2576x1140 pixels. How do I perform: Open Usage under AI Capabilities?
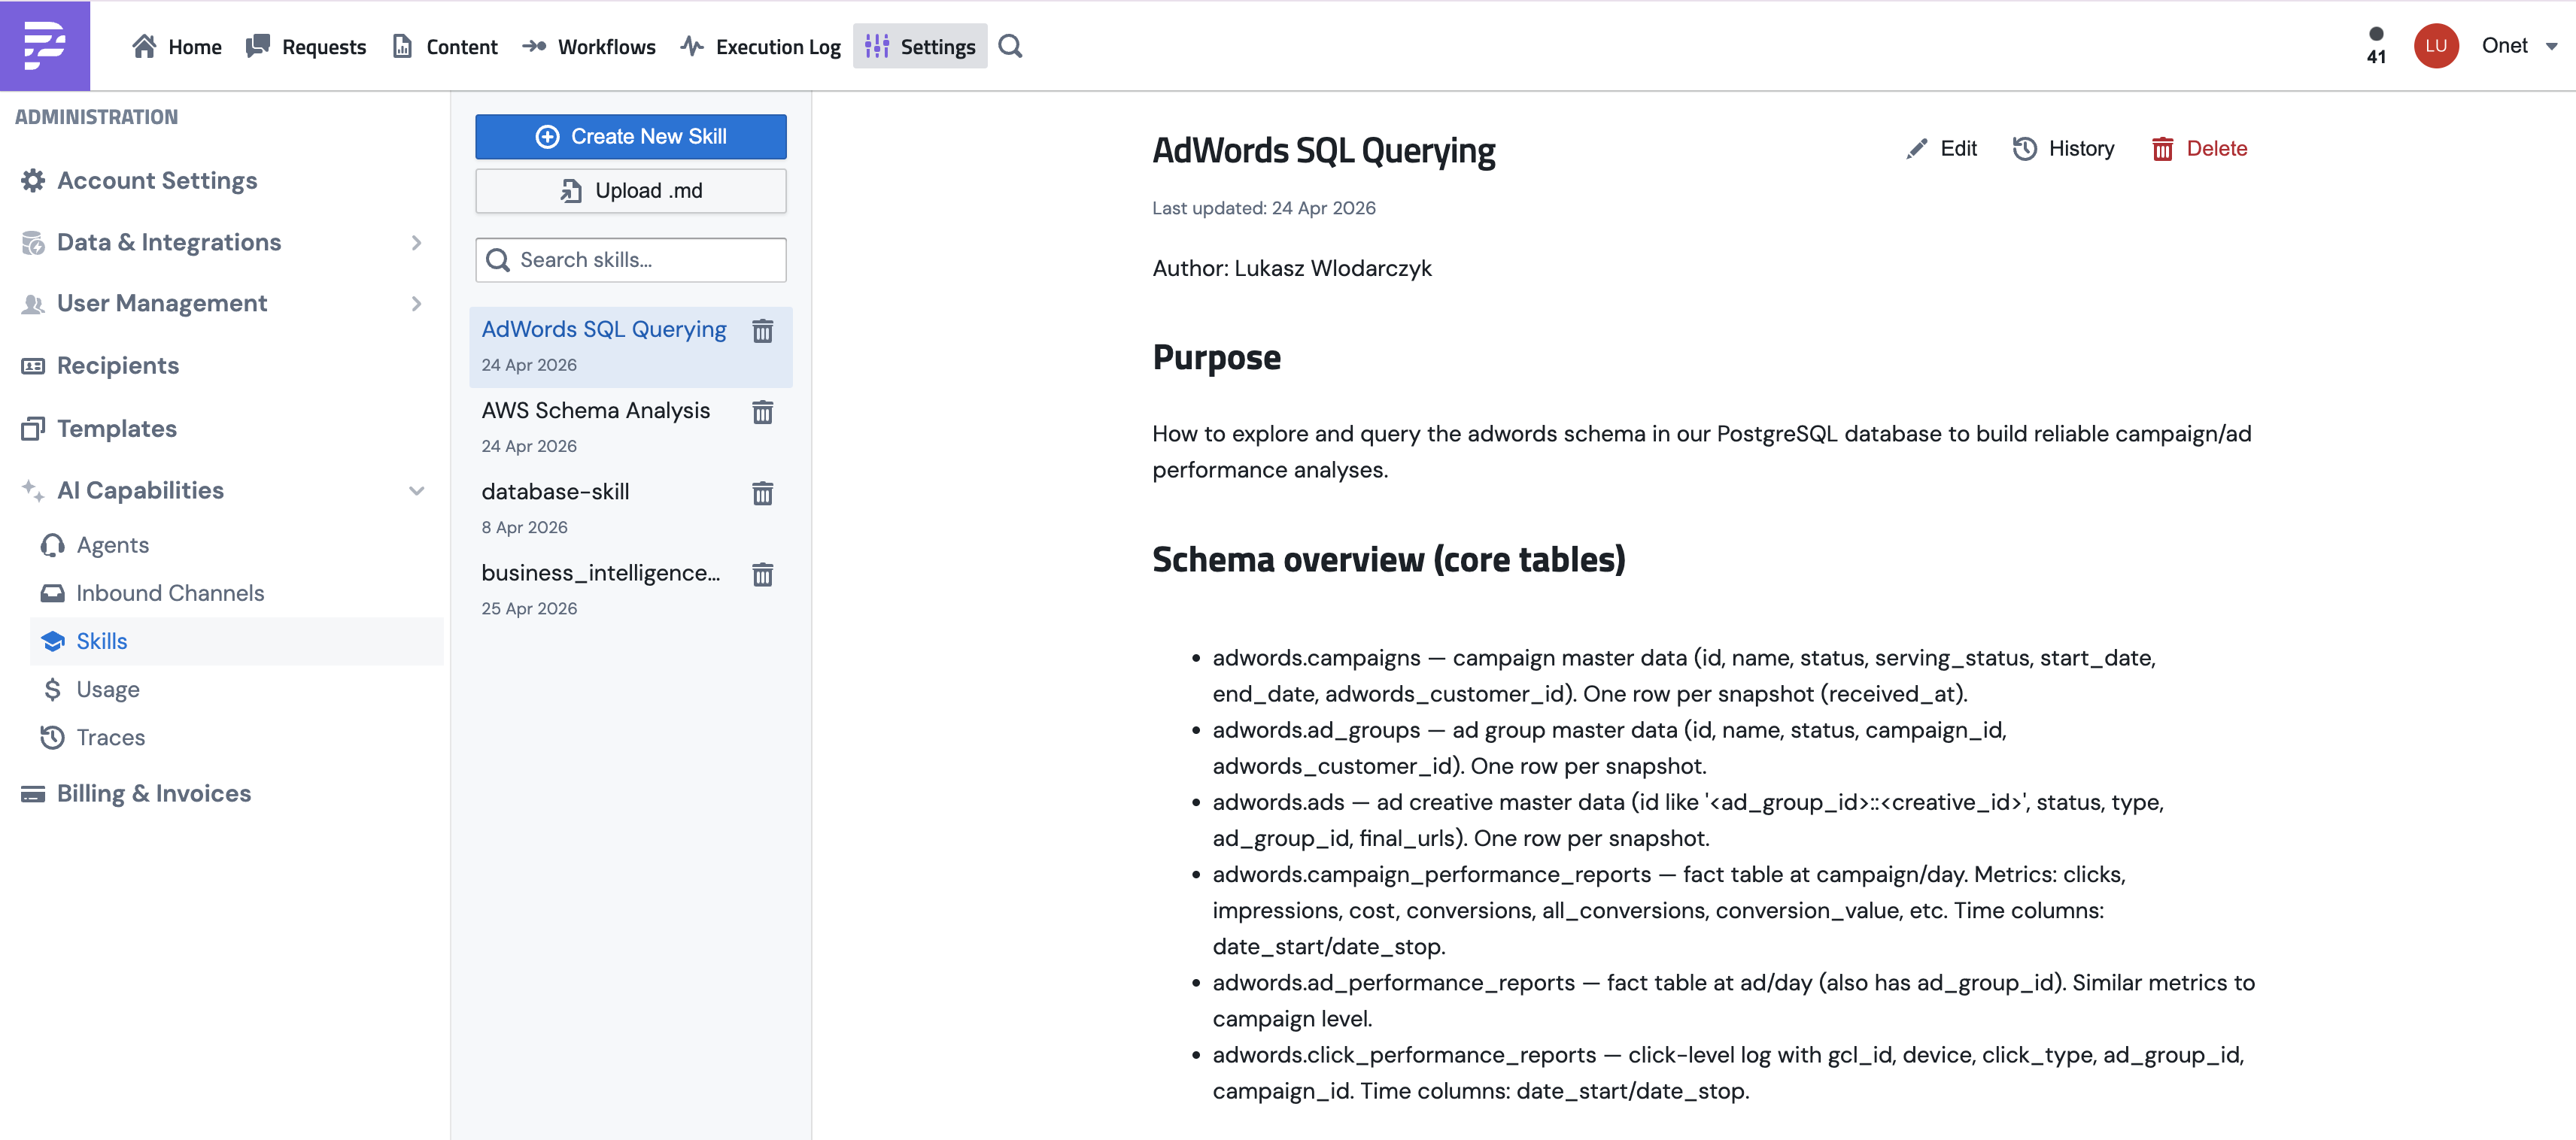click(x=108, y=690)
